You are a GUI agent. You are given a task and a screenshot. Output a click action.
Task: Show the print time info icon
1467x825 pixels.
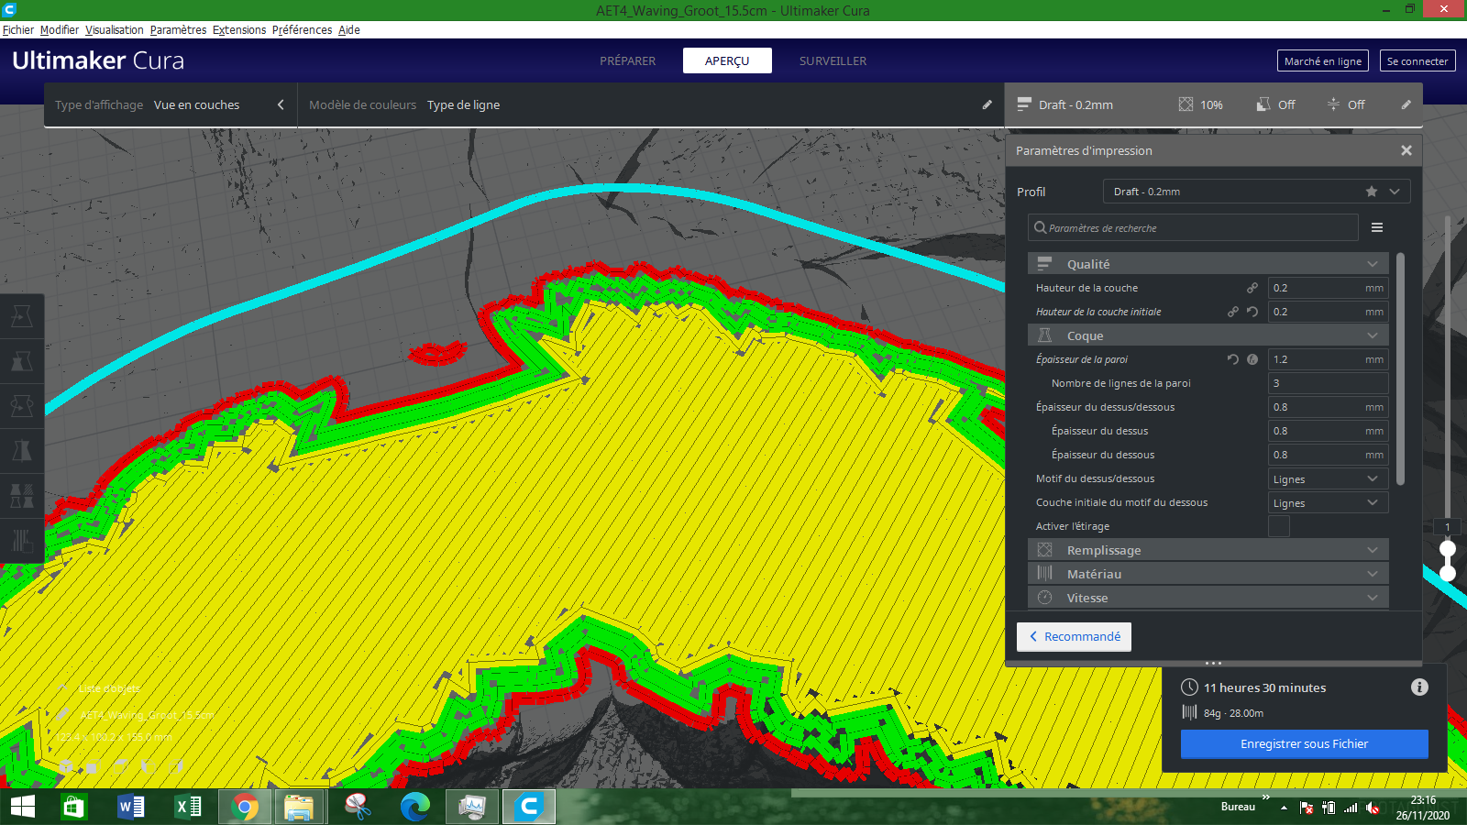pos(1419,687)
